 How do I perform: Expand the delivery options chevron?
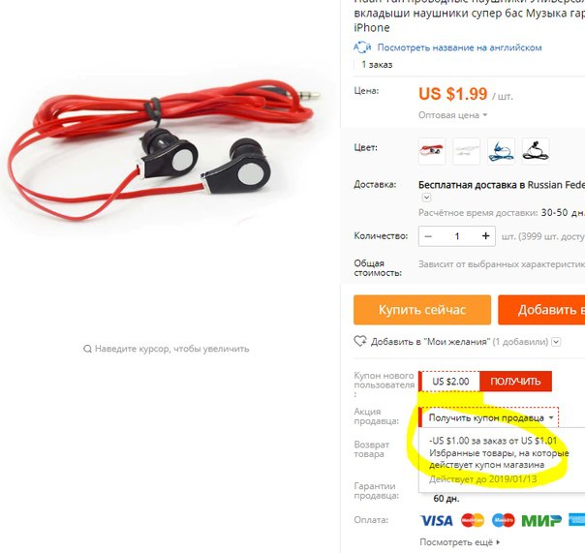pos(426,198)
